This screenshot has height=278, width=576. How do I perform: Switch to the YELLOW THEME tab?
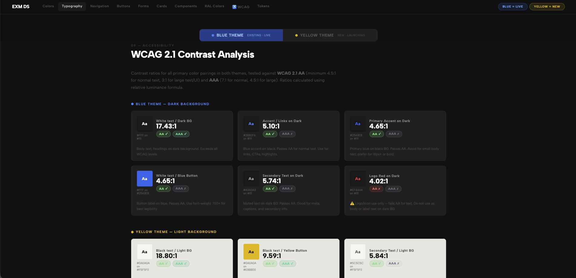[330, 35]
